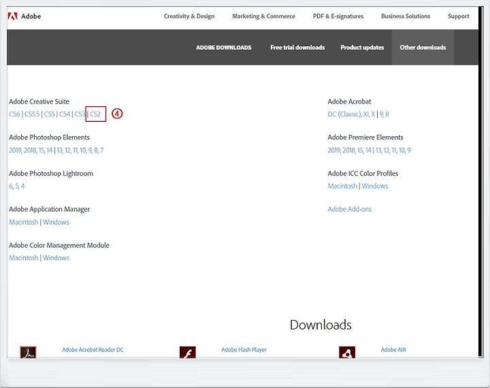This screenshot has height=388, width=490.
Task: Open Color Management Module Macintosh link
Action: pos(24,258)
